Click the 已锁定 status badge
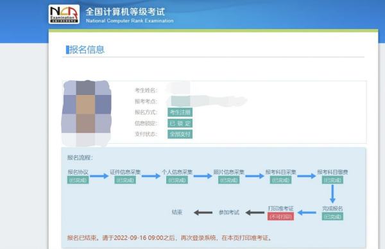Screen dimensions: 385x249 [180, 123]
